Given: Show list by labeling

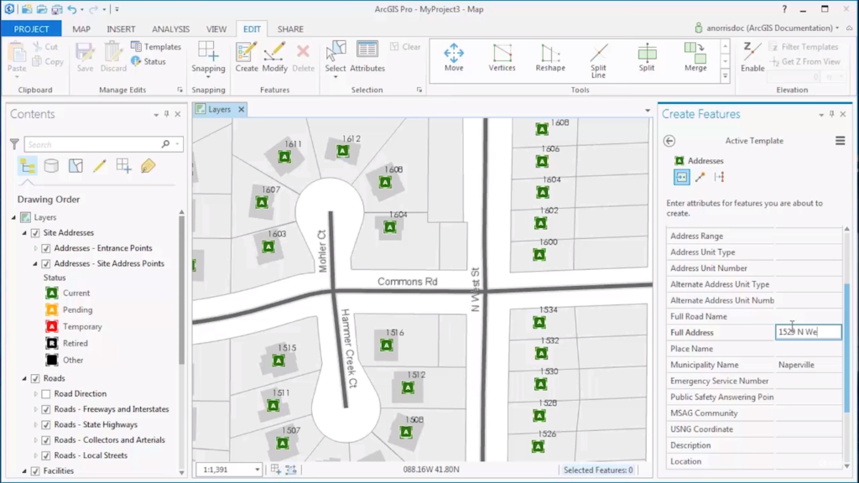Looking at the screenshot, I should point(148,165).
